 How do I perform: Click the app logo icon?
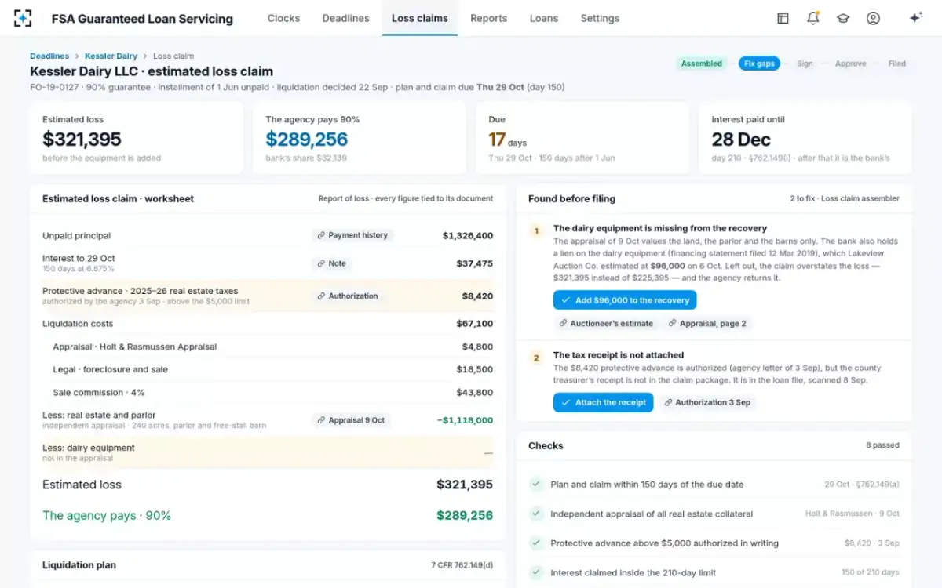tap(24, 18)
